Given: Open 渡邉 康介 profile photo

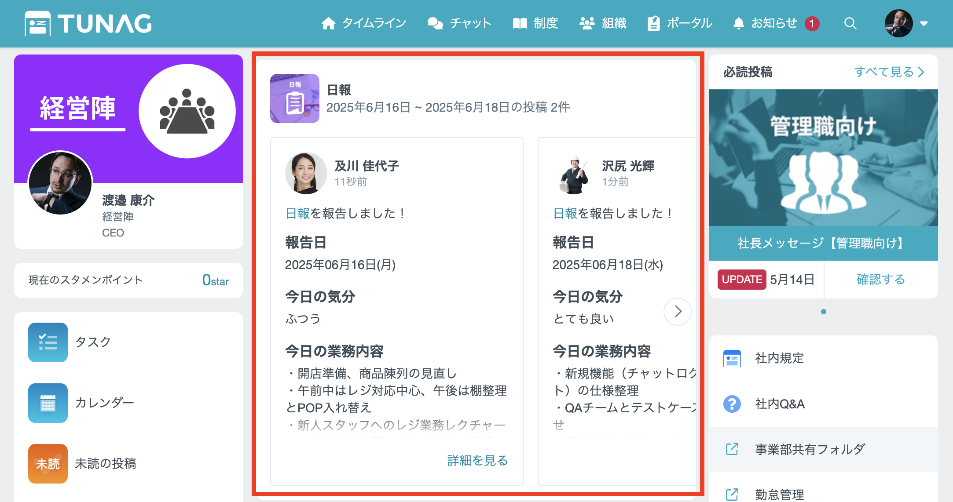Looking at the screenshot, I should (60, 183).
